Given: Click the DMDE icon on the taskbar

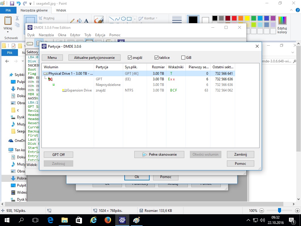Looking at the screenshot, I should click(x=122, y=220).
